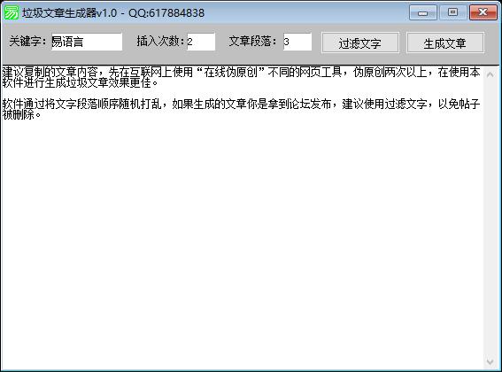
Task: Focus the 关键字 input containing 易语言
Action: click(x=87, y=42)
